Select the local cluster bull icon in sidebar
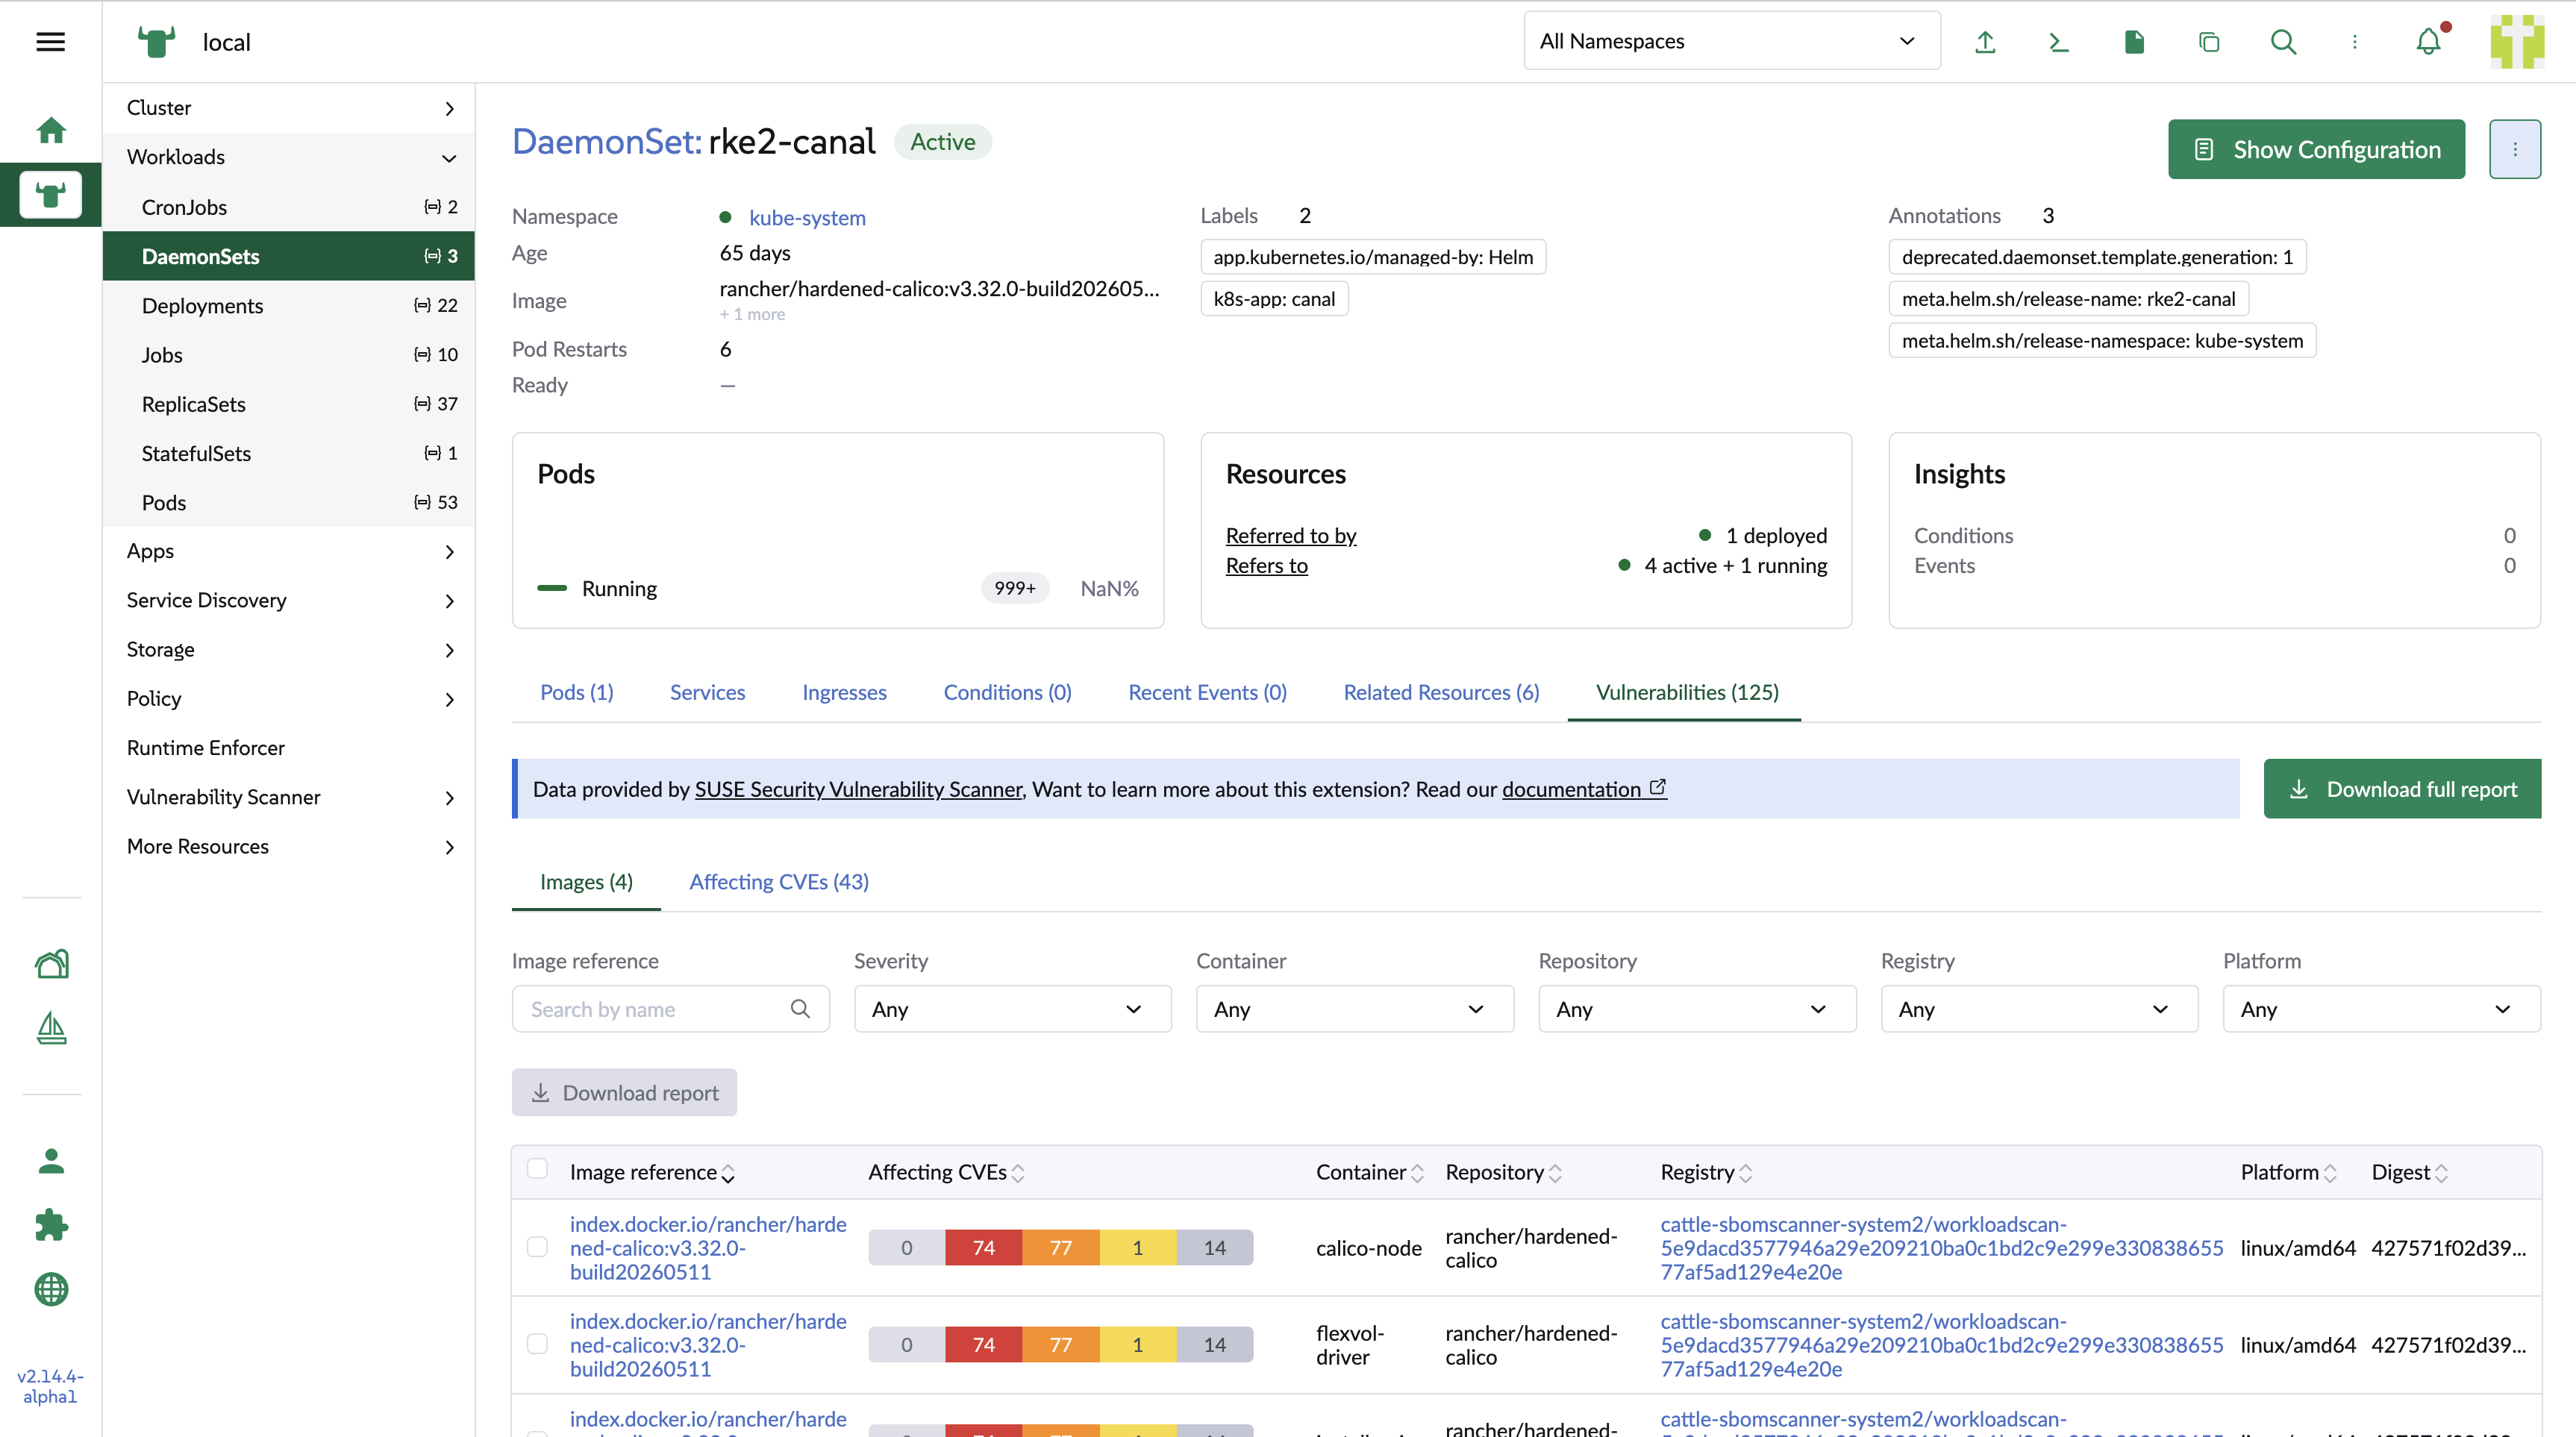Screen dimensions: 2576x1437 tap(51, 194)
